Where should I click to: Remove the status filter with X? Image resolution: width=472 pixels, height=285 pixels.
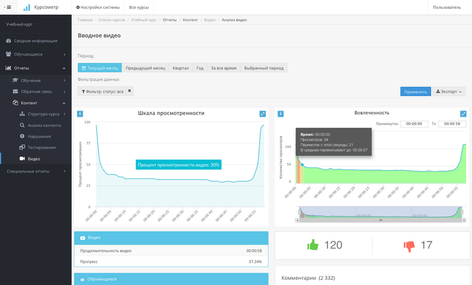pos(130,91)
